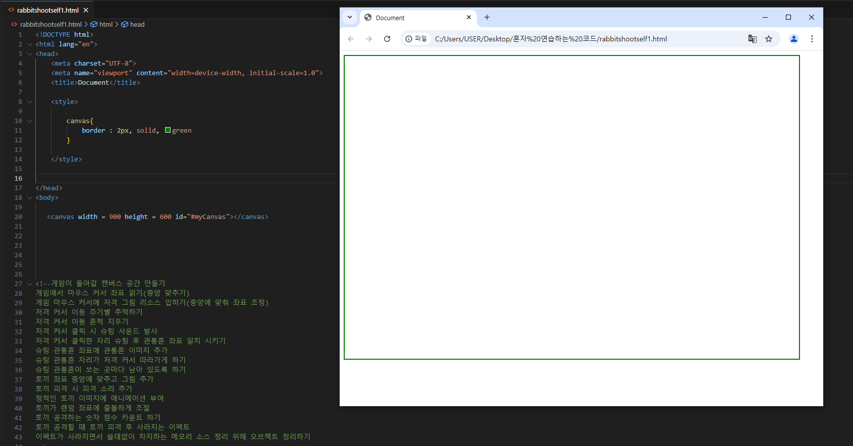Open the Chrome profile icon
Image resolution: width=853 pixels, height=446 pixels.
(794, 39)
